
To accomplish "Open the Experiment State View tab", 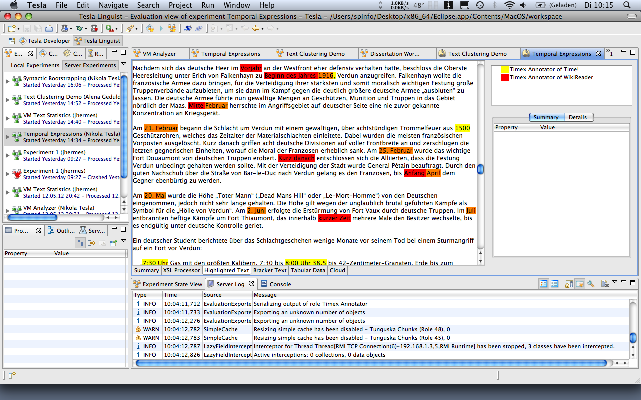I will (168, 284).
